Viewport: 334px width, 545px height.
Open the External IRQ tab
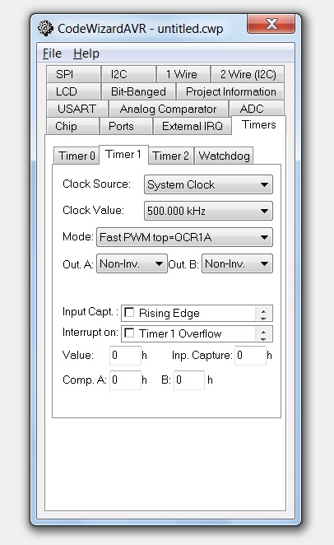(x=193, y=126)
